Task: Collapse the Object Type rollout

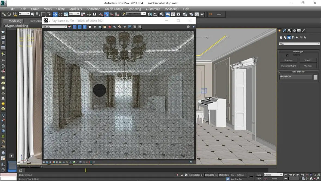Action: point(298,52)
